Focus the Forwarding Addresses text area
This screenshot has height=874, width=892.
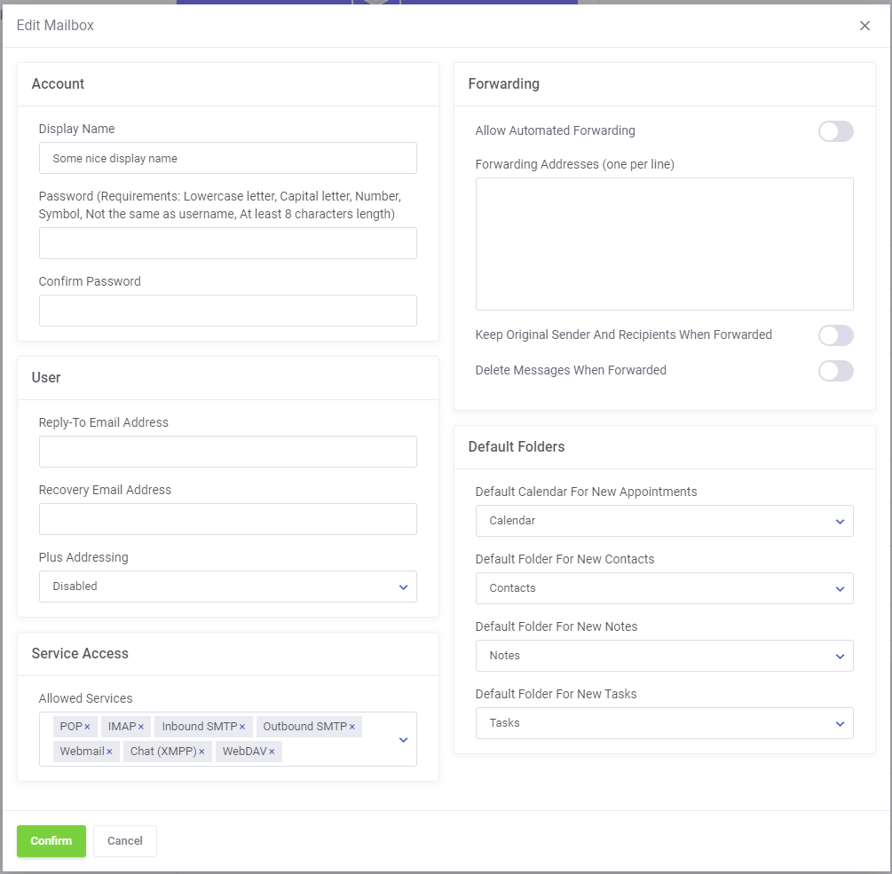(664, 244)
